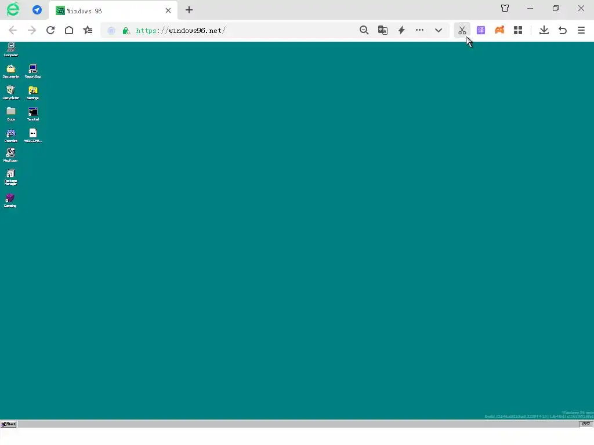
Task: Open the page translate icon
Action: (x=383, y=30)
